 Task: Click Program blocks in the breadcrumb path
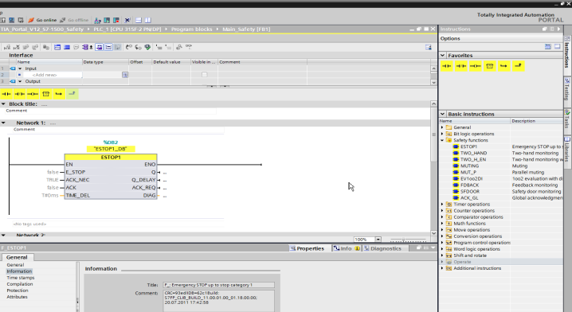(191, 29)
